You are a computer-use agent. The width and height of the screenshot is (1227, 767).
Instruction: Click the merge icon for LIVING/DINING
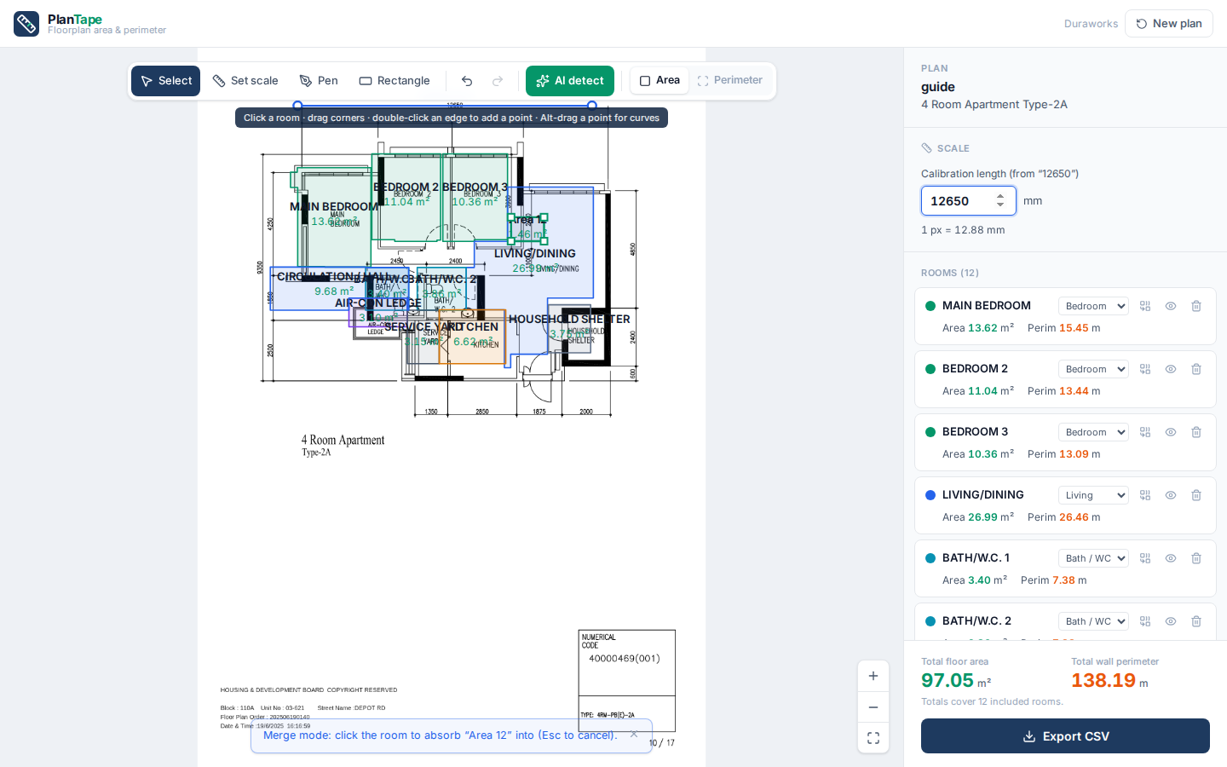[x=1145, y=495]
